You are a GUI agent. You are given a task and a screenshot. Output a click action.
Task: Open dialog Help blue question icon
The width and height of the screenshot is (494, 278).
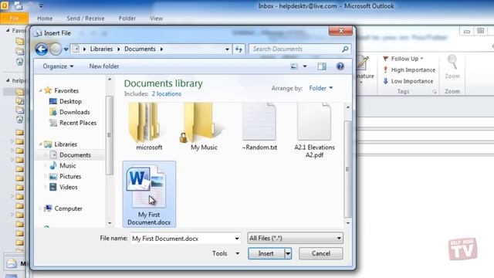pos(340,66)
